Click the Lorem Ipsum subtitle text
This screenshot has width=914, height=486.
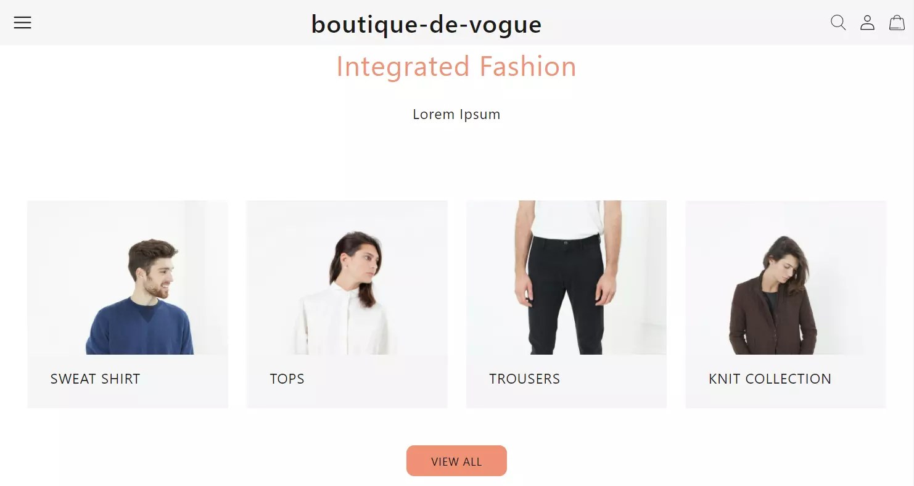(456, 114)
